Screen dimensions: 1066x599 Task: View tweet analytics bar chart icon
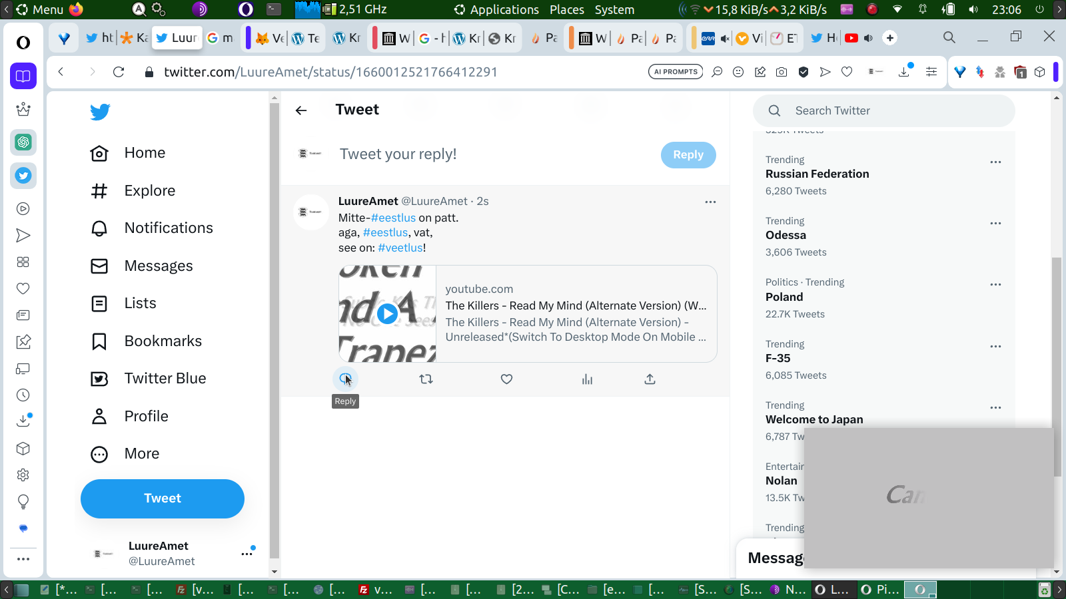tap(587, 379)
